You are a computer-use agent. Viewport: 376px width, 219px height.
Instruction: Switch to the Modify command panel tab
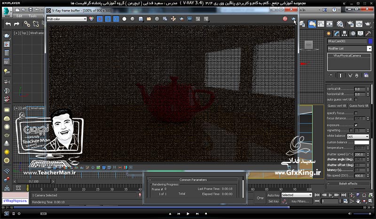337,33
